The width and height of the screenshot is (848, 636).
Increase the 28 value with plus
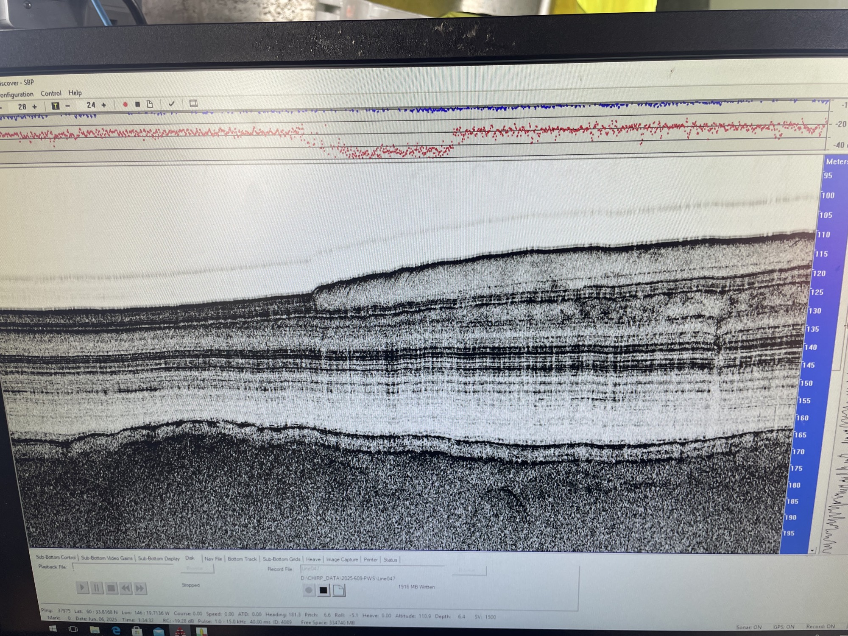(35, 106)
